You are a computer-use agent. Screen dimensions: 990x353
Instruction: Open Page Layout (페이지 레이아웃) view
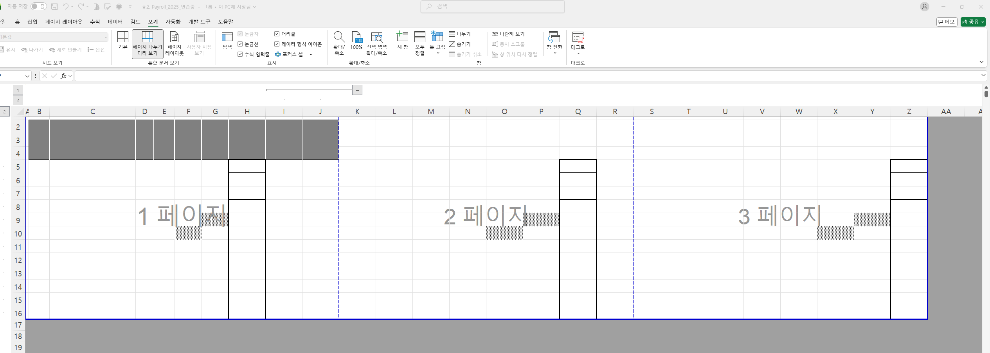[x=174, y=43]
